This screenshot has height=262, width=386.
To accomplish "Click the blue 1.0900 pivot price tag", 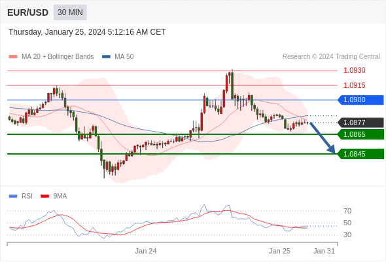I will click(x=361, y=100).
